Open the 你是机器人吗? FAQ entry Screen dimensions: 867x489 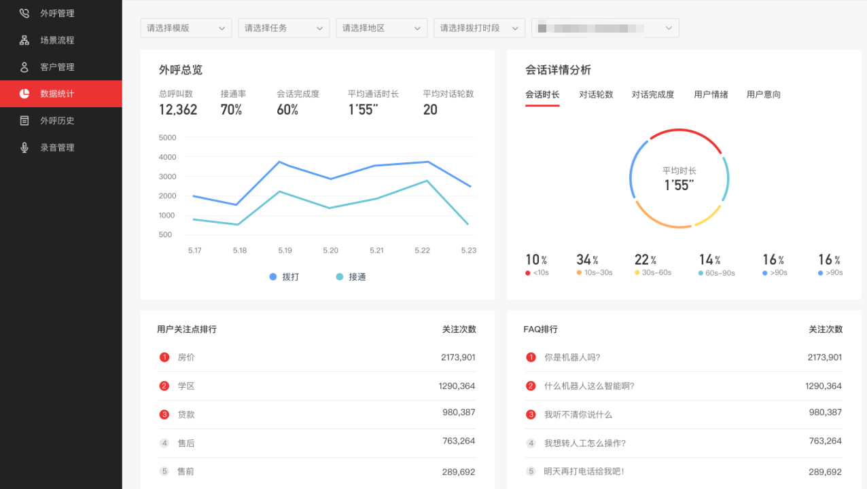point(572,357)
